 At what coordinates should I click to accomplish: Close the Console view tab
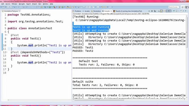[111, 11]
